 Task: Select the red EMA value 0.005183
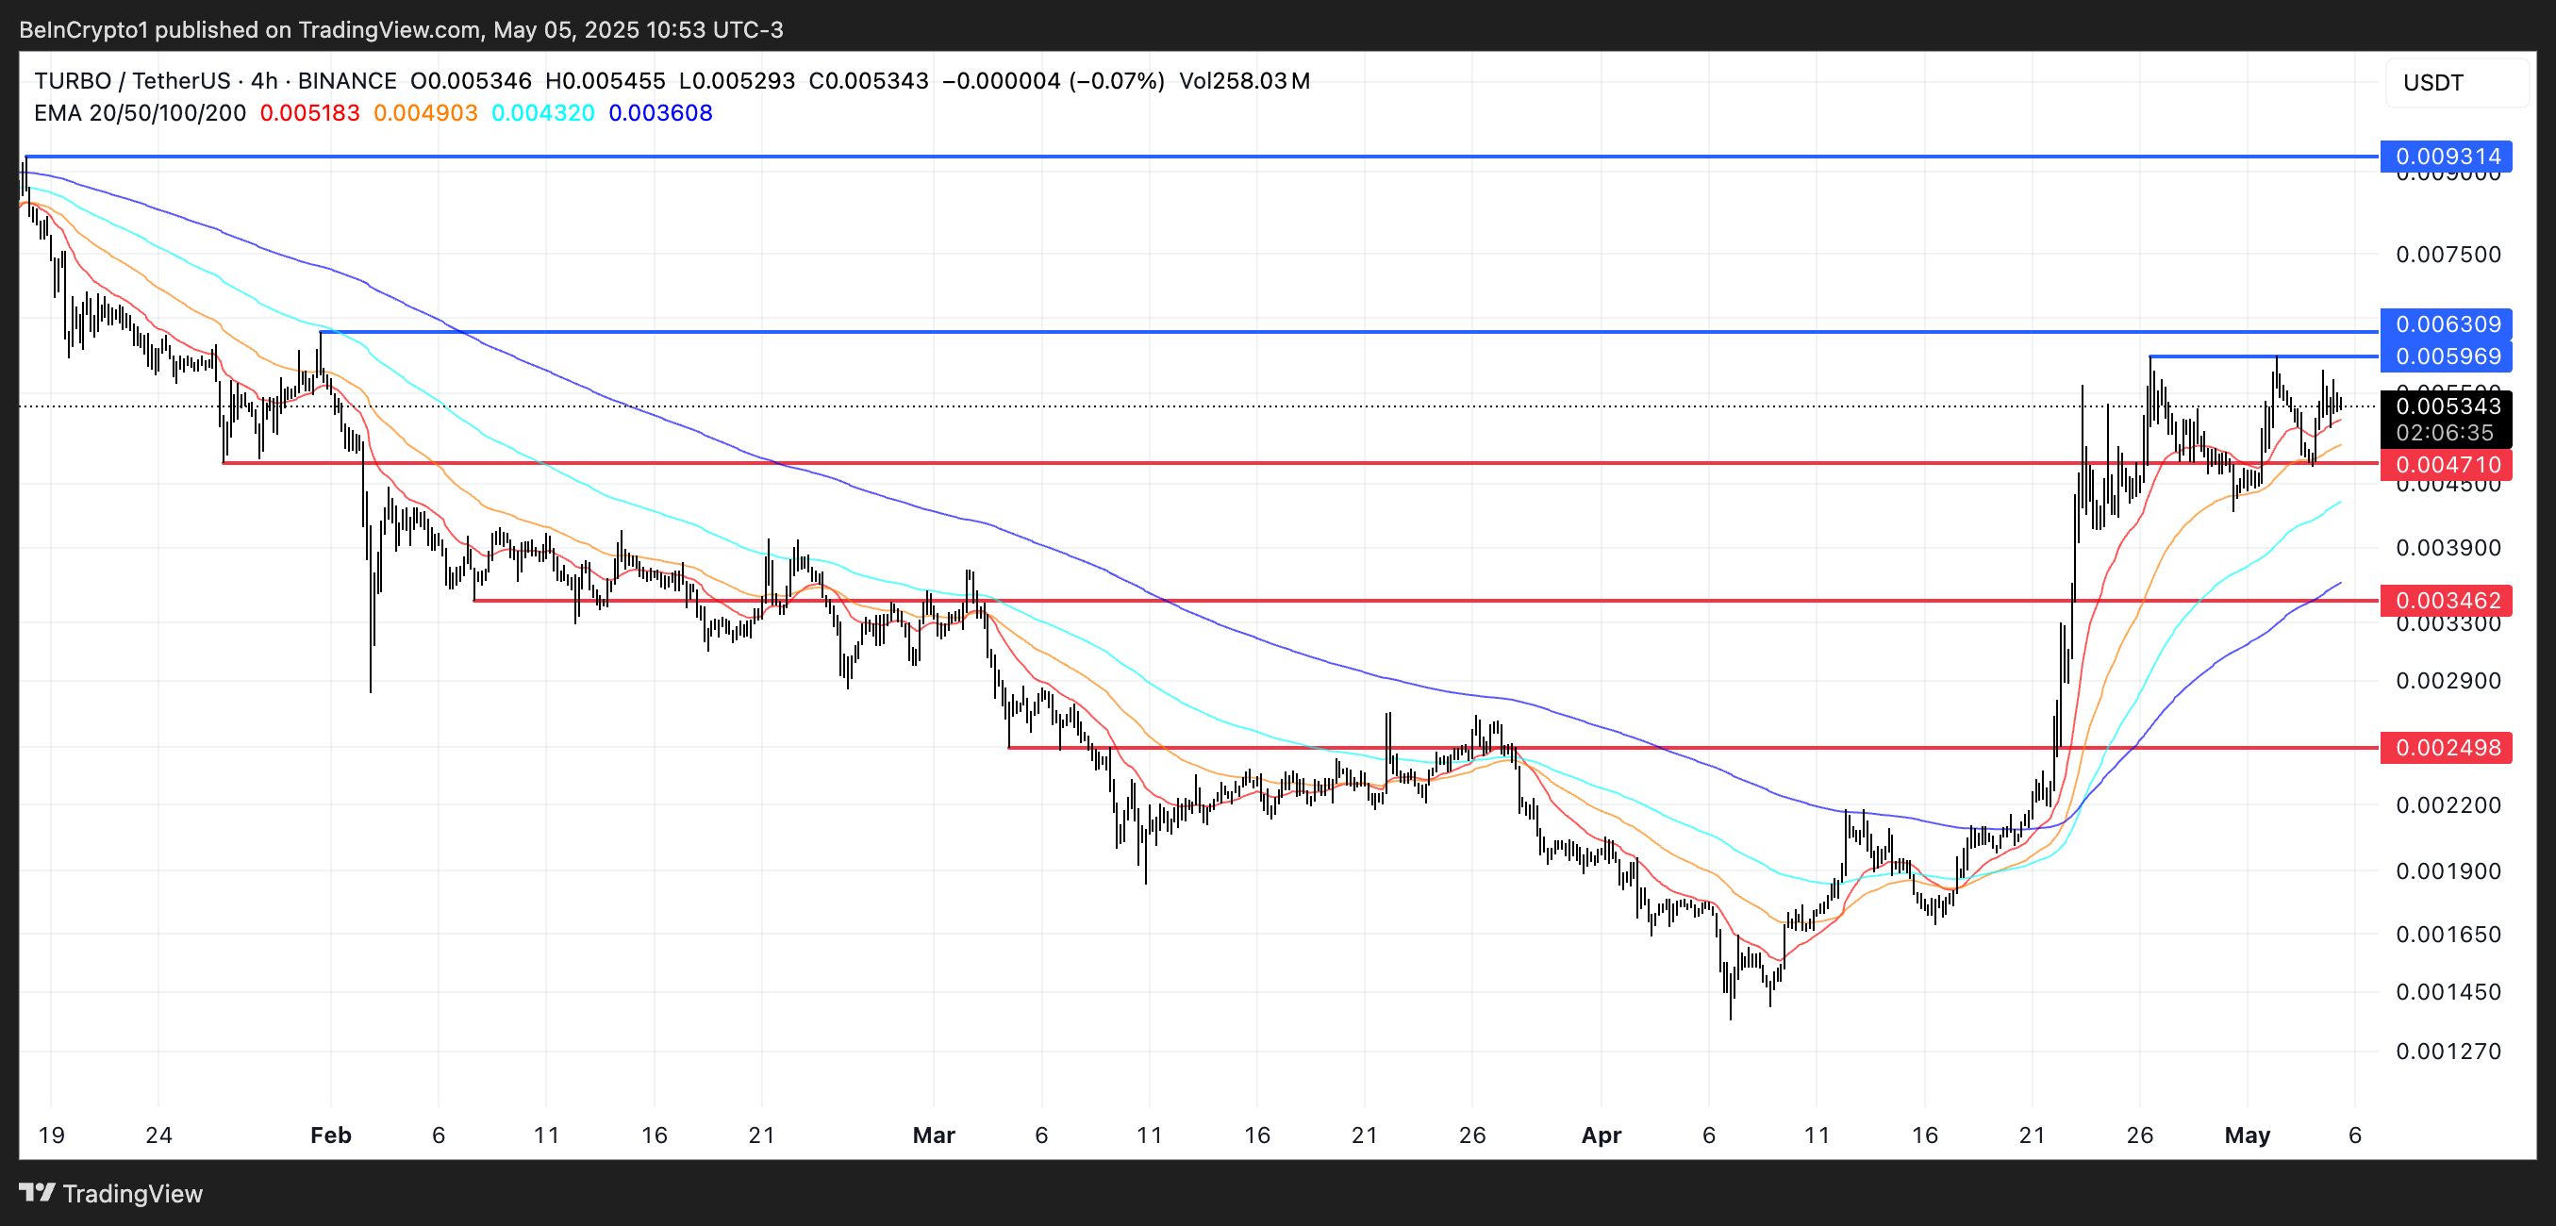tap(308, 113)
